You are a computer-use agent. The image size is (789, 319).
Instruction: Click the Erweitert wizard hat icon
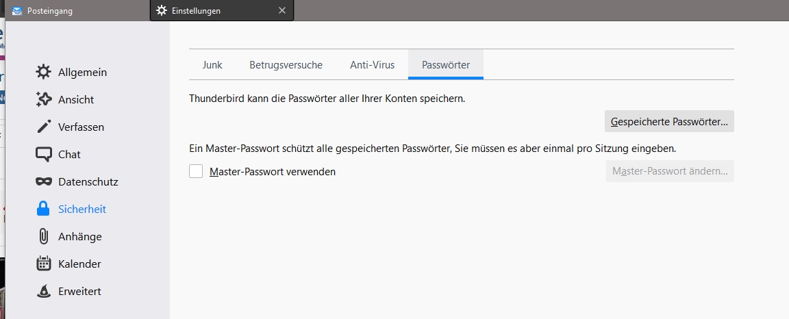tap(44, 291)
